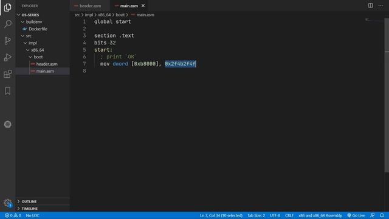This screenshot has width=389, height=219.
Task: Open Dockerfile from the explorer
Action: pyautogui.click(x=43, y=29)
